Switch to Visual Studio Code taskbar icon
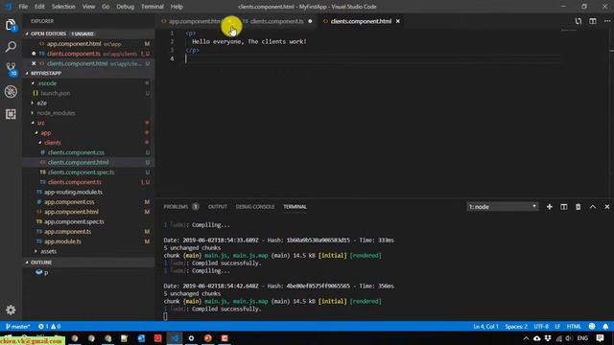 coord(175,338)
